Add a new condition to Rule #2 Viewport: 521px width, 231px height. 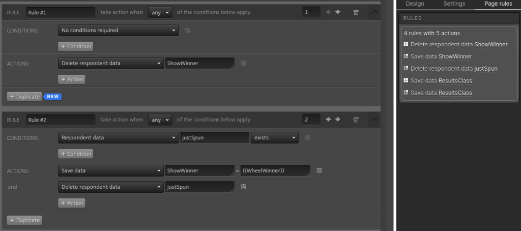(75, 154)
